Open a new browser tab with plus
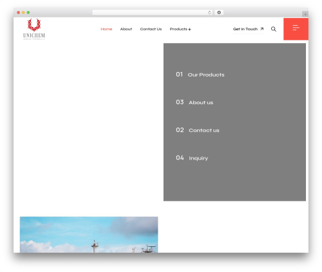 (x=305, y=14)
